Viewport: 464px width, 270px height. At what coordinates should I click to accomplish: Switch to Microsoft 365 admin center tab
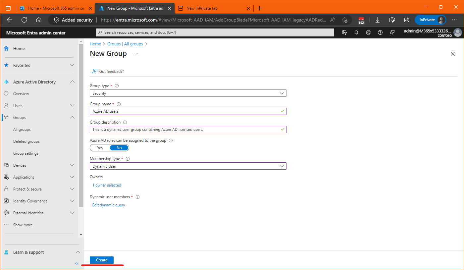(x=52, y=8)
